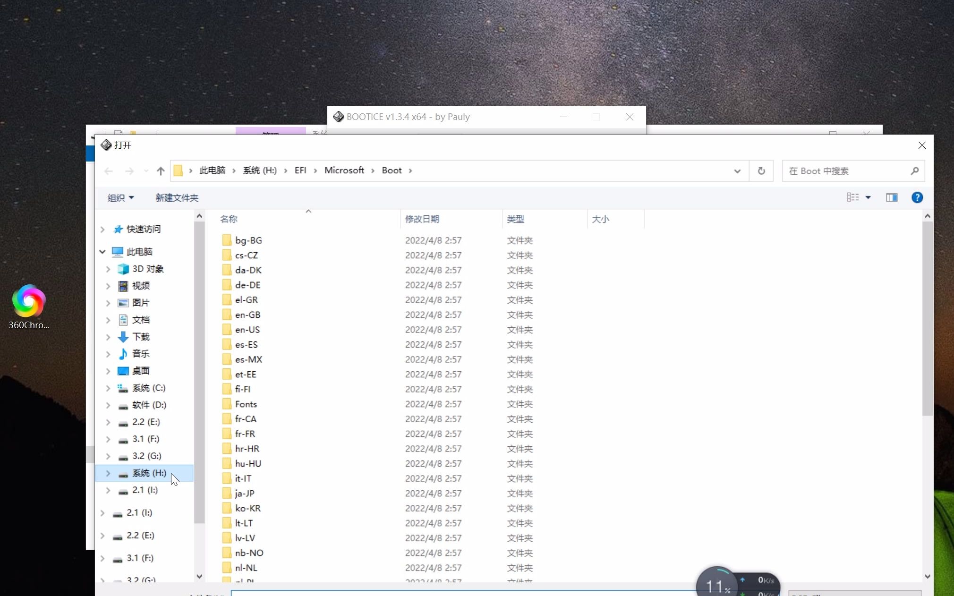Open the Help question mark icon

917,197
